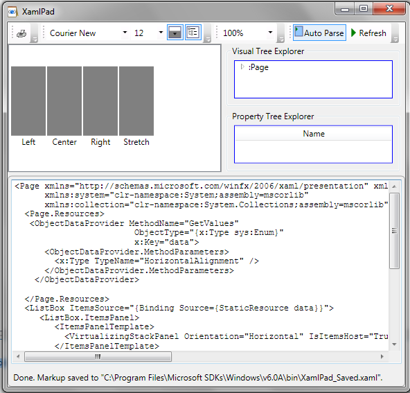The width and height of the screenshot is (410, 393).
Task: Click the xmlns:collection namespace line
Action: click(x=216, y=204)
